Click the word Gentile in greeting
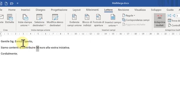 (x=5, y=41)
